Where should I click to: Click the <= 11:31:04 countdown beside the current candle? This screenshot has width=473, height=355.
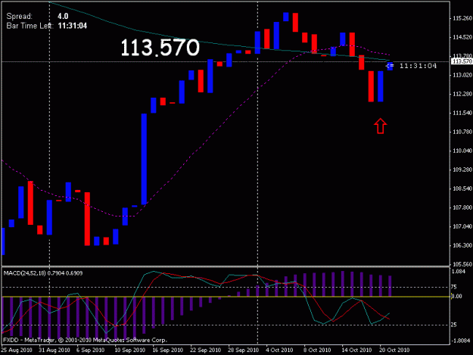[x=412, y=66]
